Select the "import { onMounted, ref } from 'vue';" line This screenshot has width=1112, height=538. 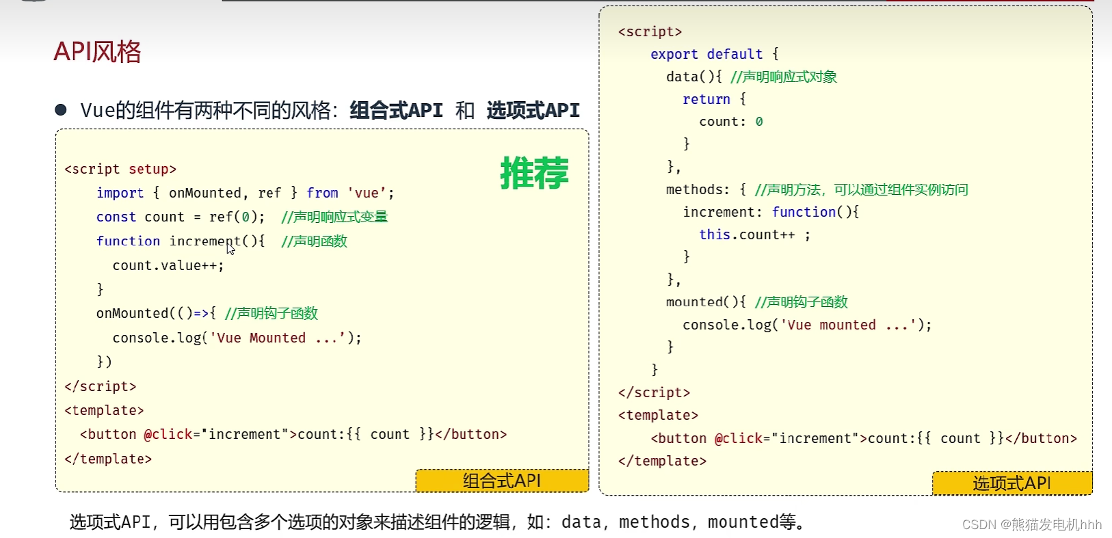pyautogui.click(x=245, y=193)
